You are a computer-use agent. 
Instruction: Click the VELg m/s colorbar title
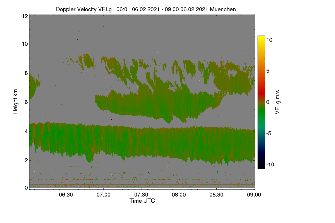pyautogui.click(x=277, y=102)
